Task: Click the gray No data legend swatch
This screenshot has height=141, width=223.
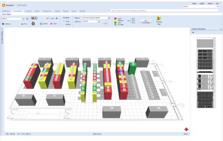Action: (x=115, y=25)
